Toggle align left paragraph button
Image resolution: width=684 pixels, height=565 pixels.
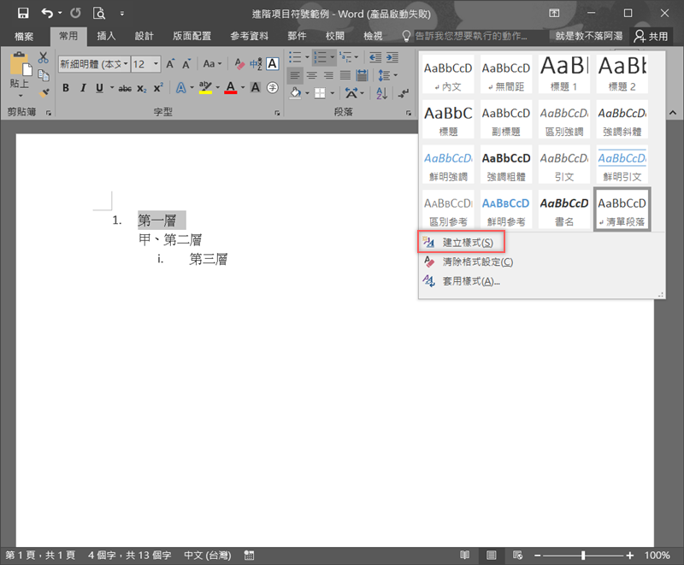294,75
